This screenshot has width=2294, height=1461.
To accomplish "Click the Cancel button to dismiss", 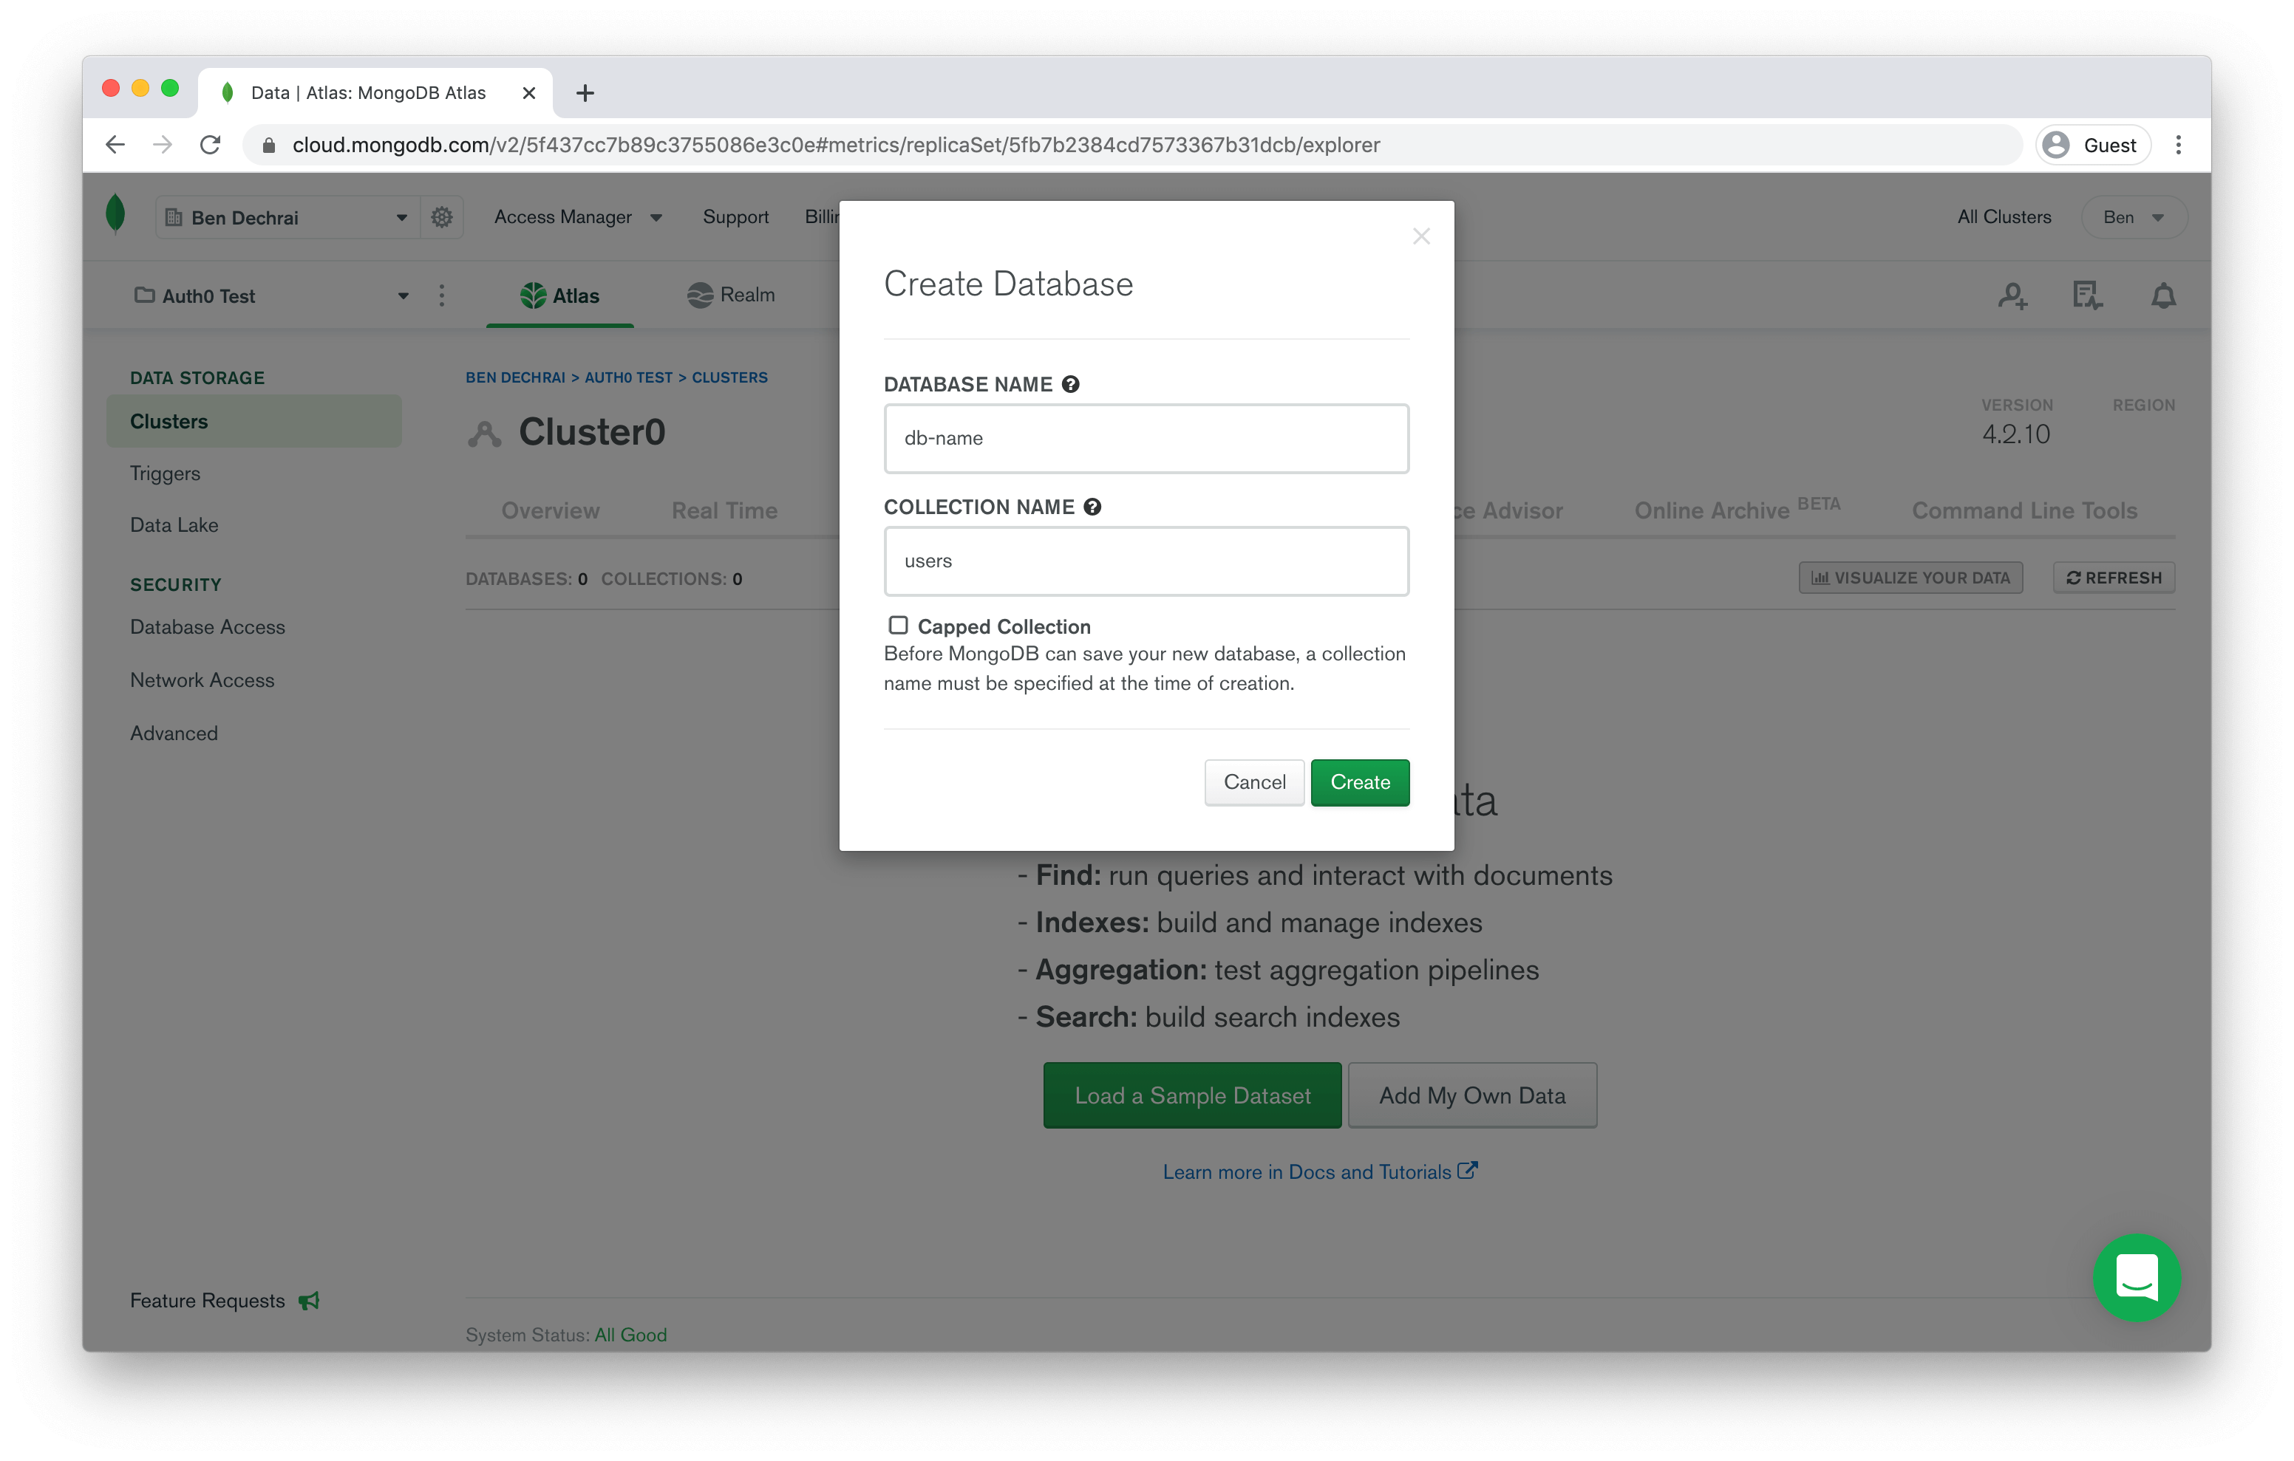I will tap(1254, 782).
